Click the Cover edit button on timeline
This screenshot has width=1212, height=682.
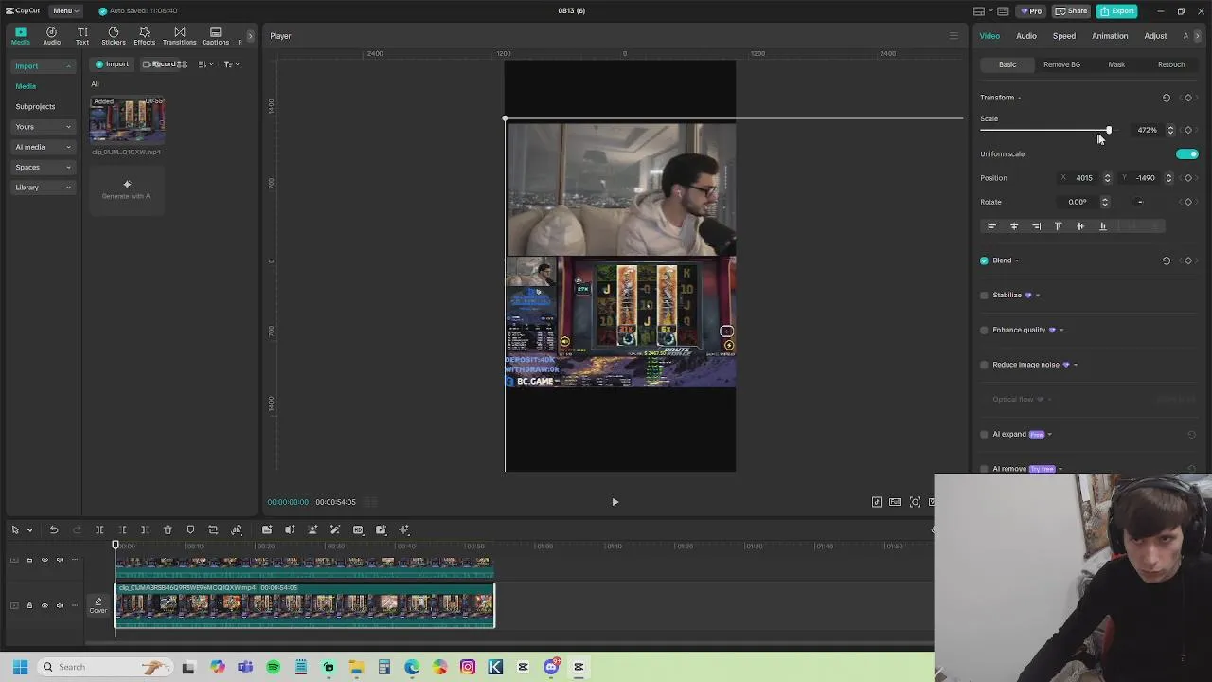click(x=98, y=605)
